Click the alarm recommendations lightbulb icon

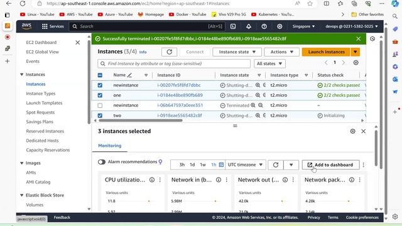point(161,162)
